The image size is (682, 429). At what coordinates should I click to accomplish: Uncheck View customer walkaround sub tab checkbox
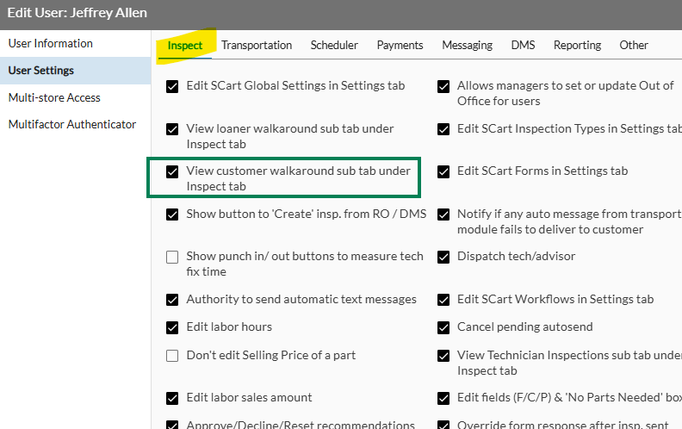(172, 172)
